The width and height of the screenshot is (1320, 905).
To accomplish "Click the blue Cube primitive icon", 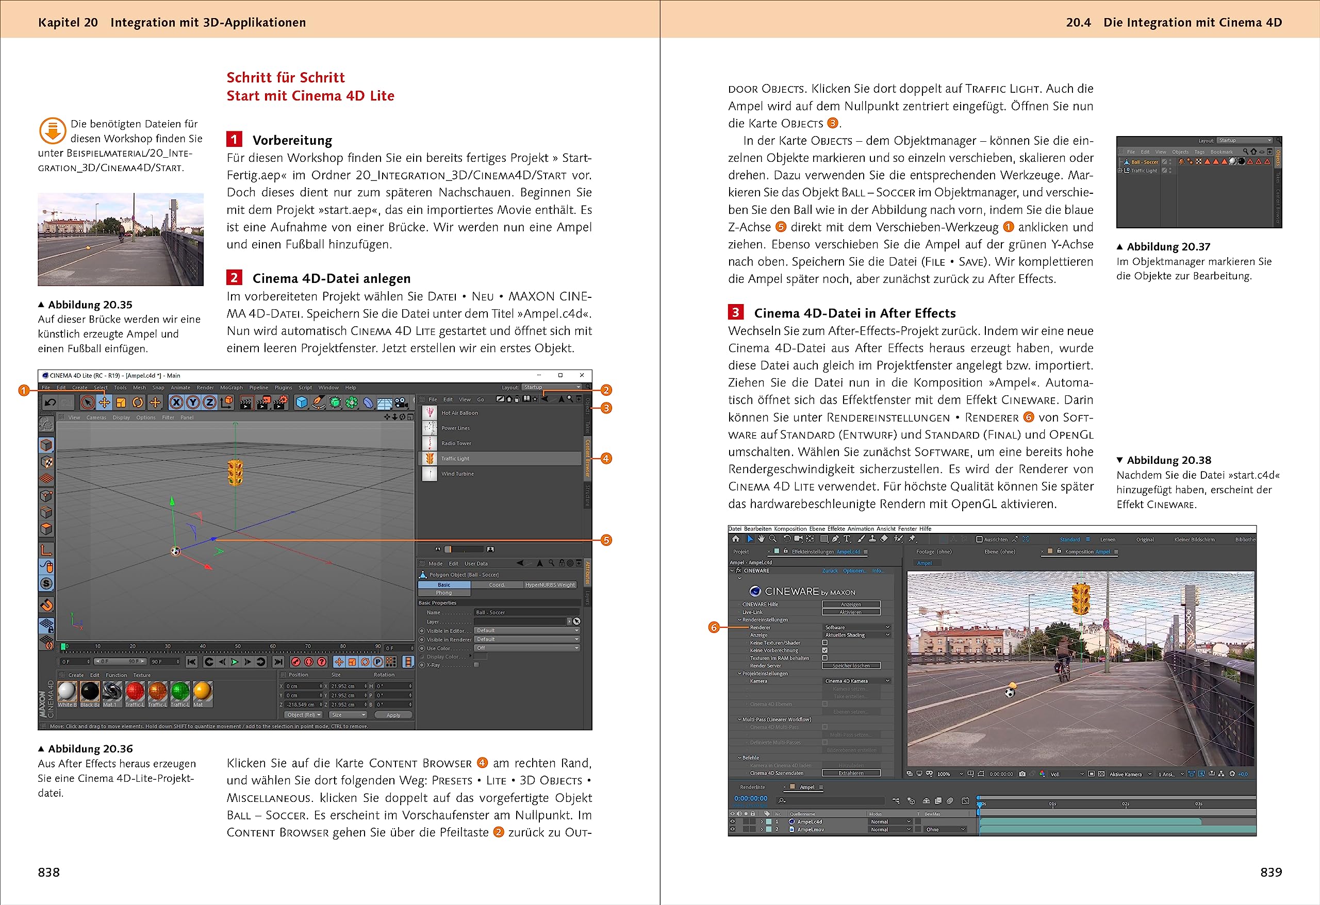I will [x=302, y=403].
